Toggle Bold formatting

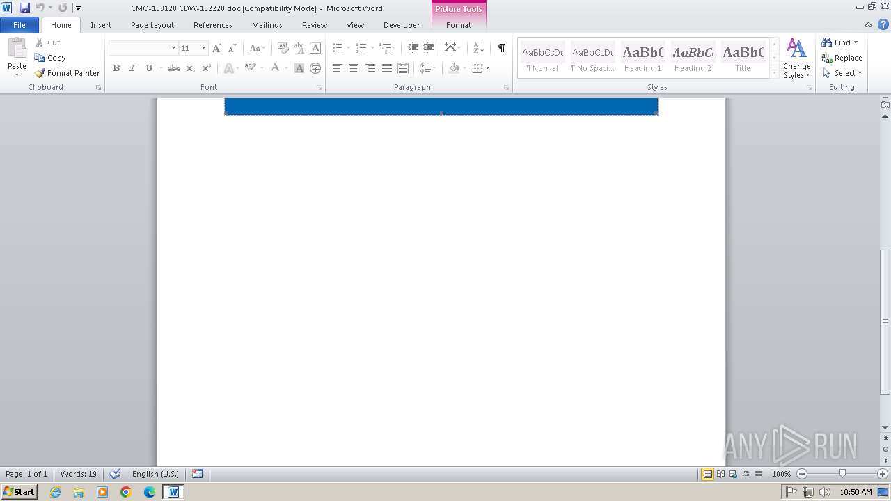click(116, 68)
